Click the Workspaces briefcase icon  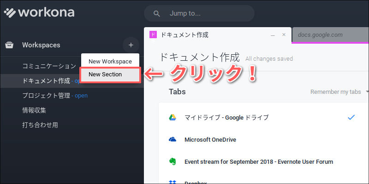click(x=9, y=45)
